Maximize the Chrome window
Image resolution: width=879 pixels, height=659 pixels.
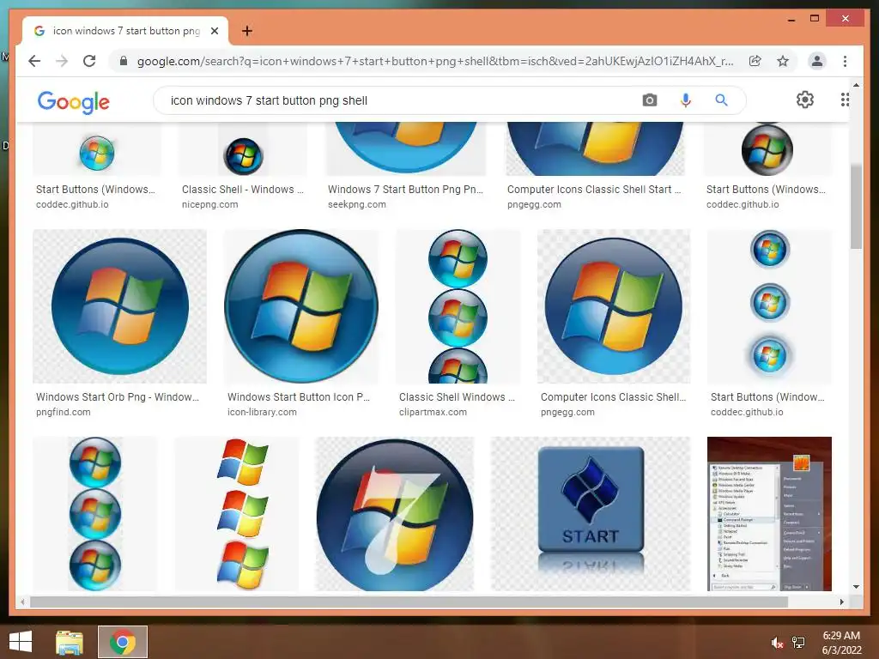click(x=815, y=19)
